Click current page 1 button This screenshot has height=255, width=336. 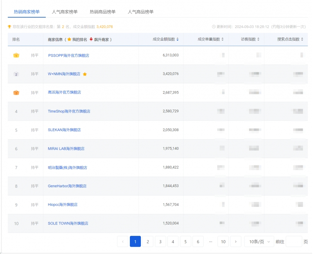[135, 241]
